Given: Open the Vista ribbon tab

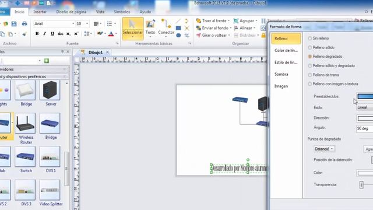Looking at the screenshot, I should [x=100, y=12].
